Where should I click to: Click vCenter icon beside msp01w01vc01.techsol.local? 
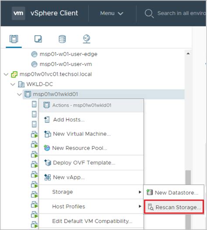(x=14, y=74)
